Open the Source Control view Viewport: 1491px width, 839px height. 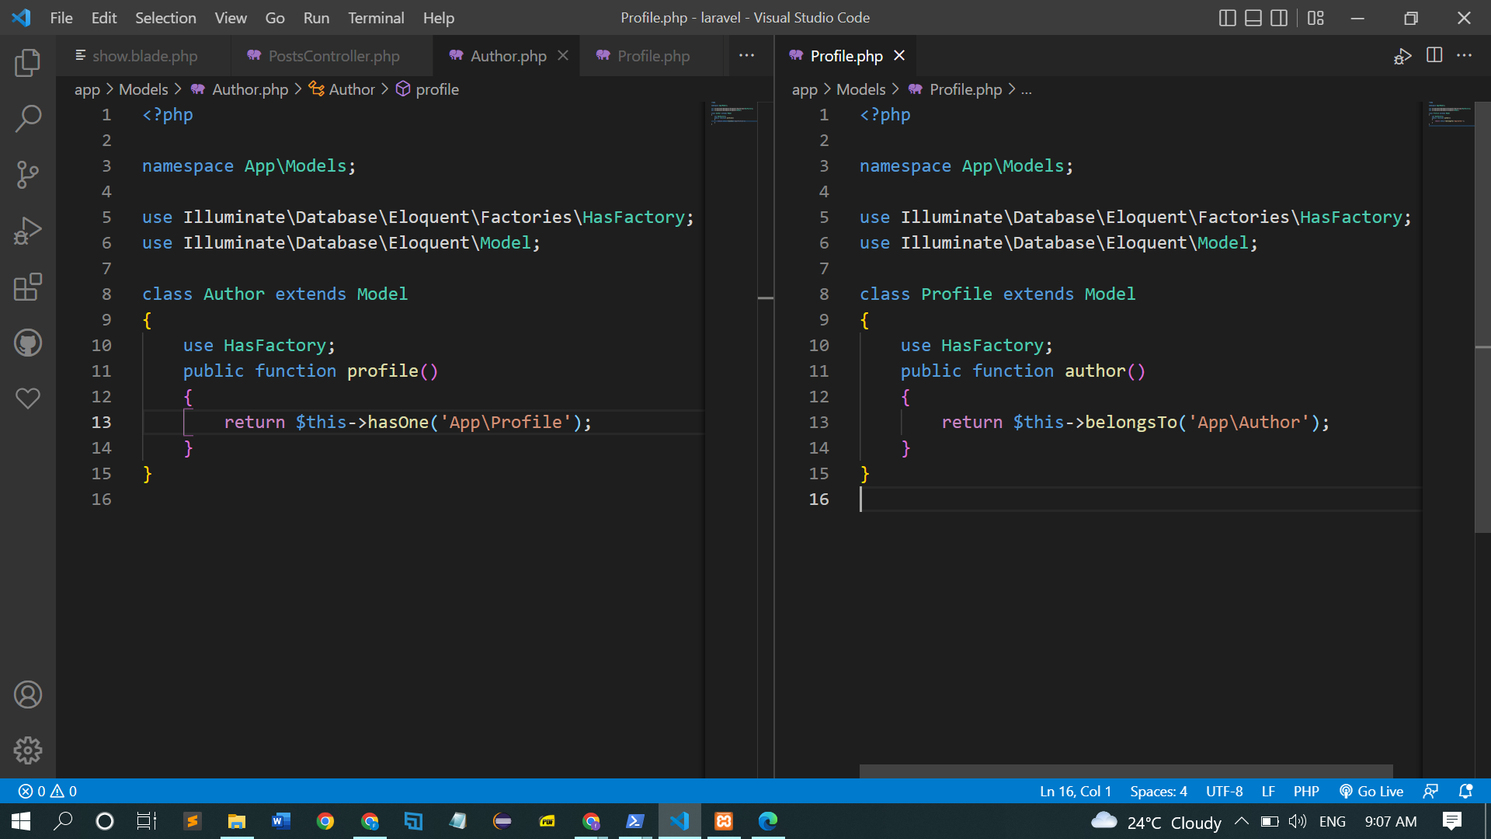(28, 175)
